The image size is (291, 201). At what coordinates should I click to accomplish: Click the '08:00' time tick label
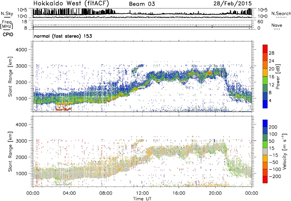pyautogui.click(x=106, y=193)
